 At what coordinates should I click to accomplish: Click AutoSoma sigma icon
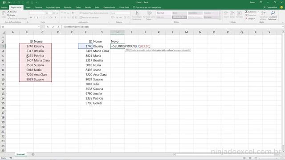click(x=246, y=12)
